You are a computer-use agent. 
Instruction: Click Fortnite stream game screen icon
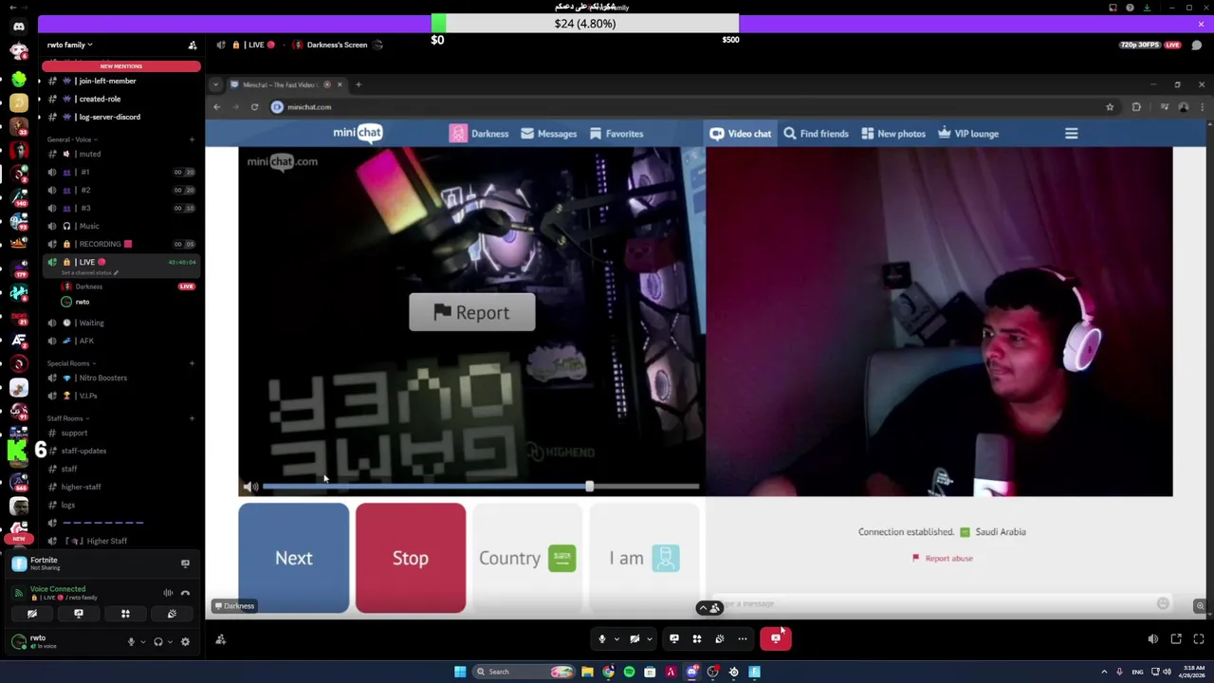click(185, 563)
